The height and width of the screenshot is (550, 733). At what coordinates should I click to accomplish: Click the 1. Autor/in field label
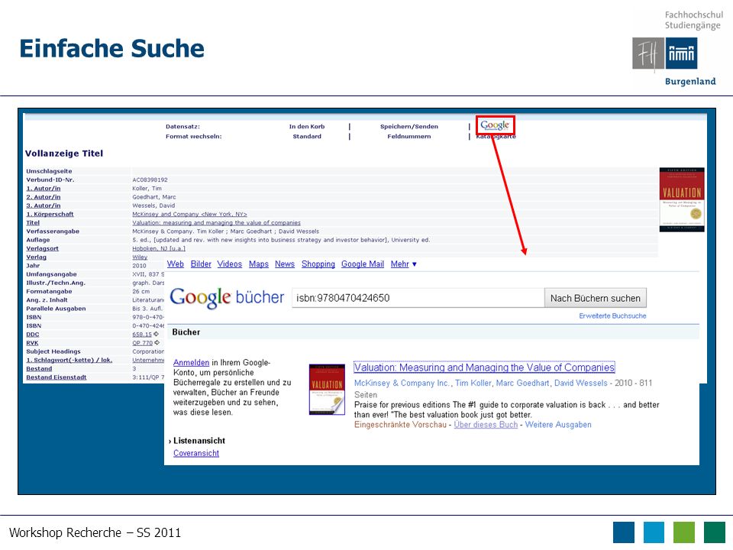(44, 189)
